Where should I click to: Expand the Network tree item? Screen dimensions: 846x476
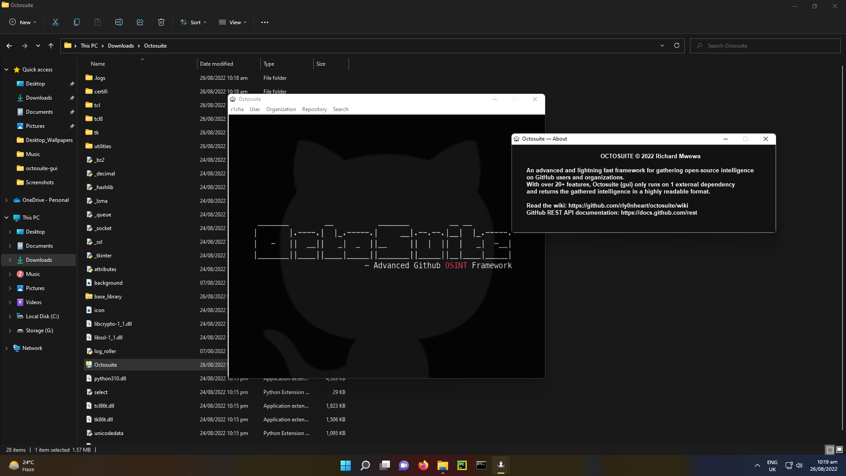[x=7, y=348]
